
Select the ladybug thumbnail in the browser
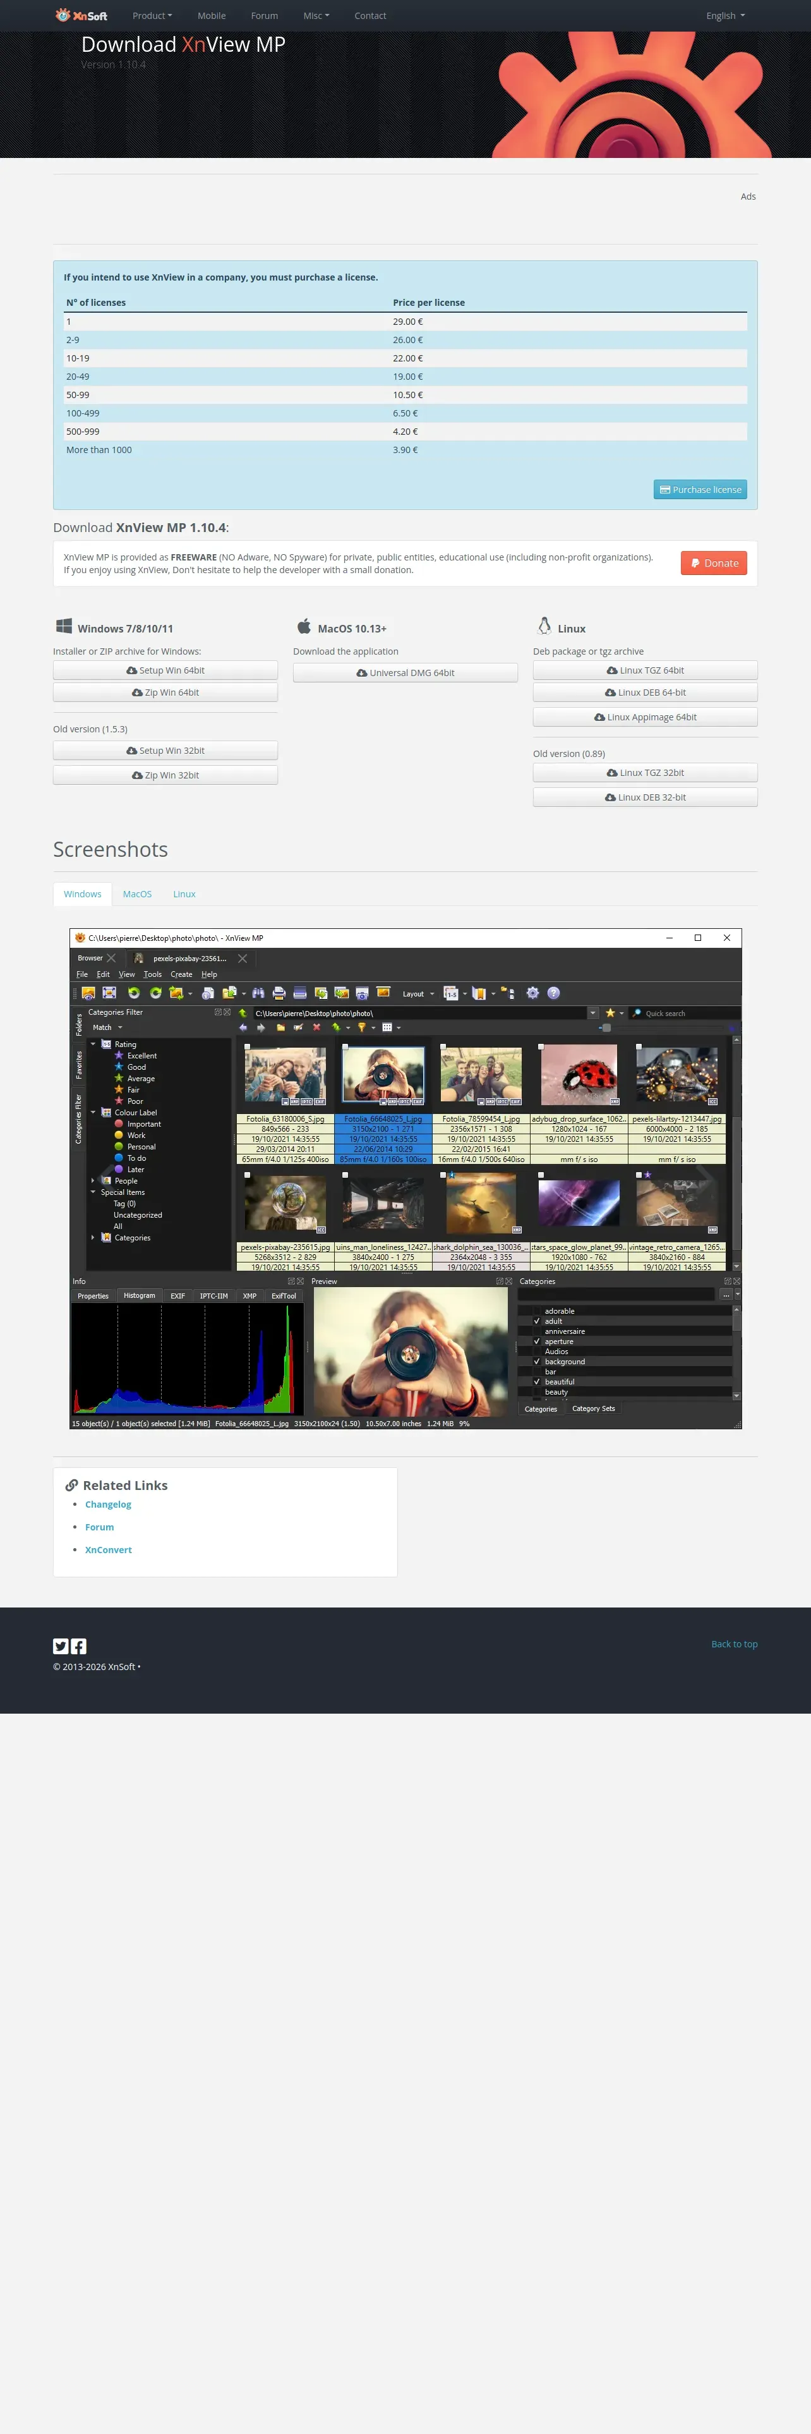click(x=578, y=1074)
